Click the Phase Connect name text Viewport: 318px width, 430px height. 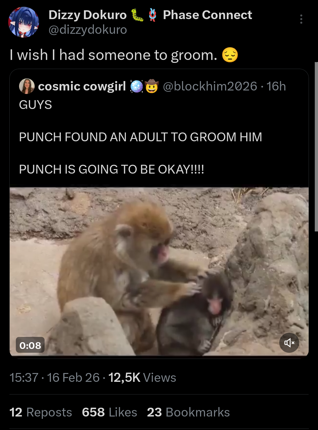(x=207, y=15)
